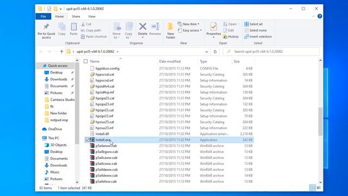Open the Move to command

(x=116, y=30)
